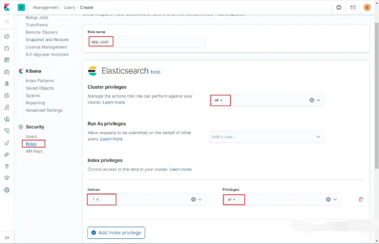Open Management gear icon in left rail
This screenshot has width=379, height=244.
pyautogui.click(x=6, y=190)
